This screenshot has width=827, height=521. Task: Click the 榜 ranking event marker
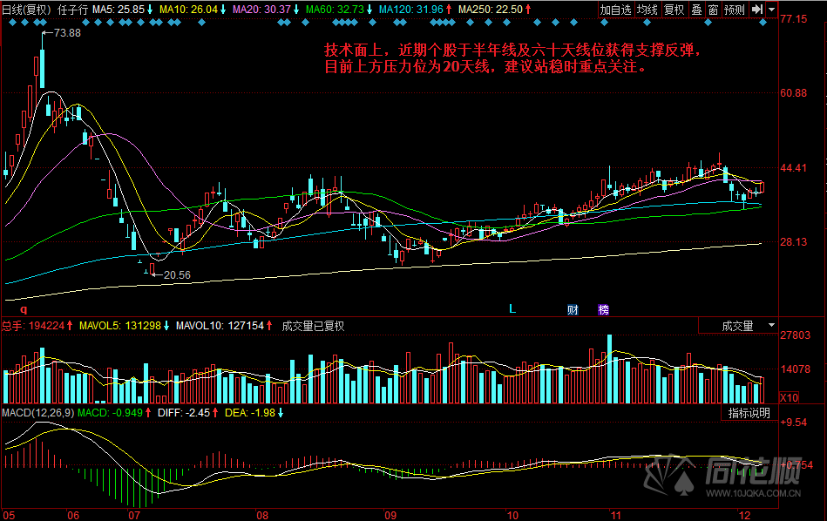tap(603, 309)
